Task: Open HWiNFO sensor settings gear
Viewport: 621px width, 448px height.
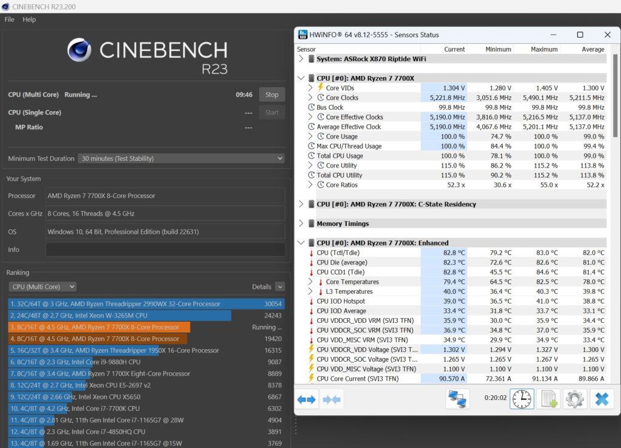Action: 575,399
